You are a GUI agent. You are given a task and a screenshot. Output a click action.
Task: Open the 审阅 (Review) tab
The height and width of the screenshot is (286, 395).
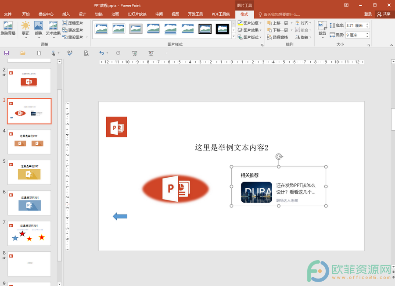pos(159,14)
